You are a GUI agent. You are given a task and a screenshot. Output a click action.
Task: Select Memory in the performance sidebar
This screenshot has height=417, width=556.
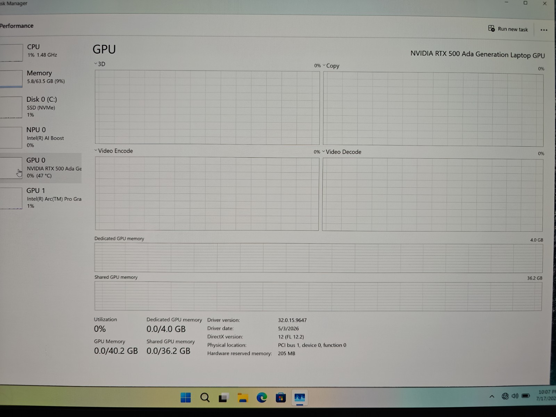[40, 78]
